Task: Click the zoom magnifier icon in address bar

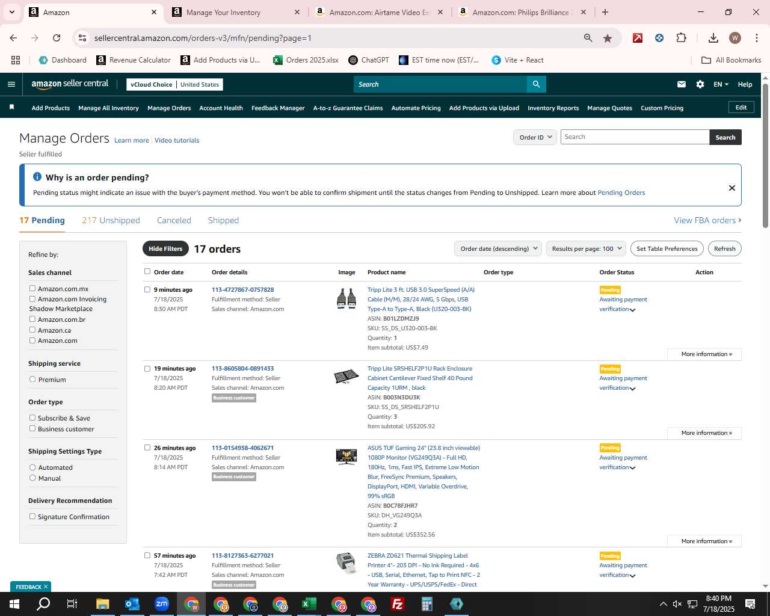Action: pos(588,38)
